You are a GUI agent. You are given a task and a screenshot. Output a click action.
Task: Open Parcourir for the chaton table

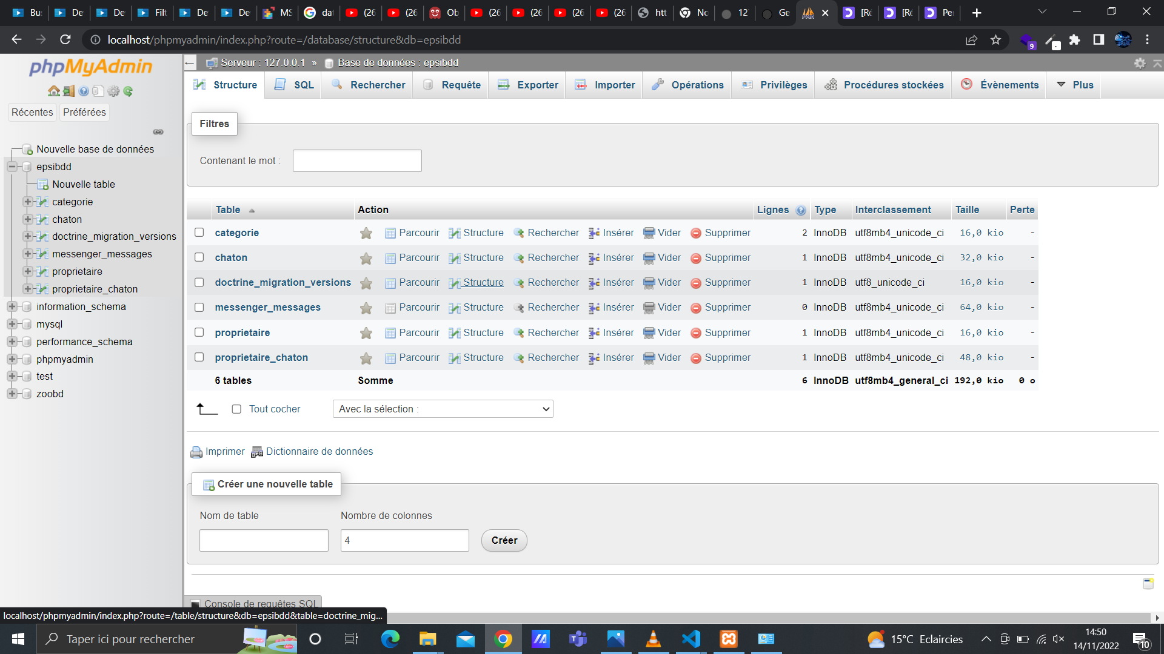point(412,257)
